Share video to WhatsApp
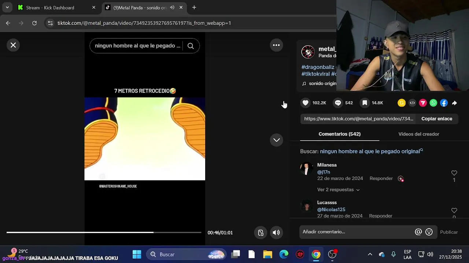 [433, 103]
